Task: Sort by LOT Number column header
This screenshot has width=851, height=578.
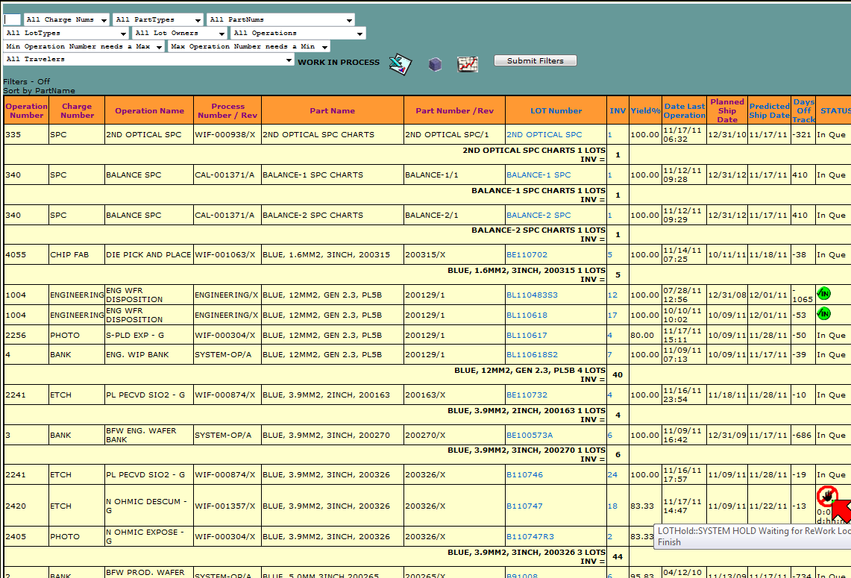Action: point(556,110)
